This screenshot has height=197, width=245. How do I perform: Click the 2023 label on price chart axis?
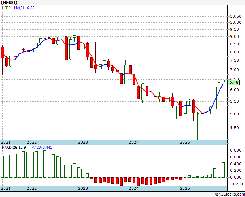pos(83,142)
